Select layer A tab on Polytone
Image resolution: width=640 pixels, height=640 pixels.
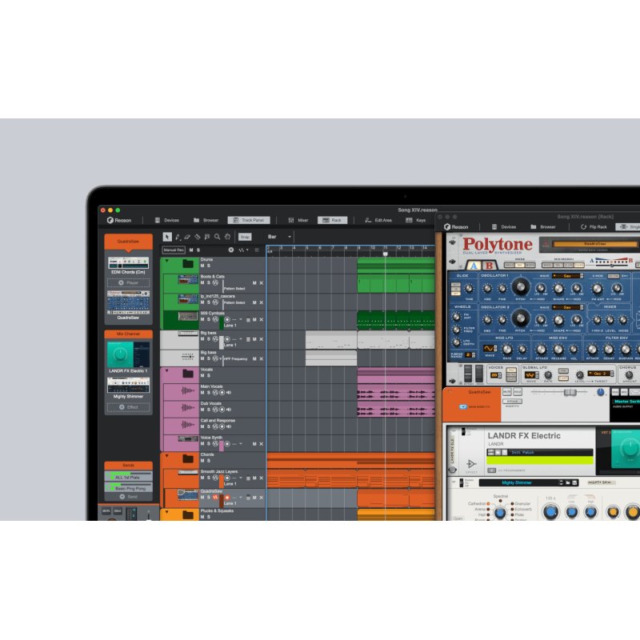474,266
